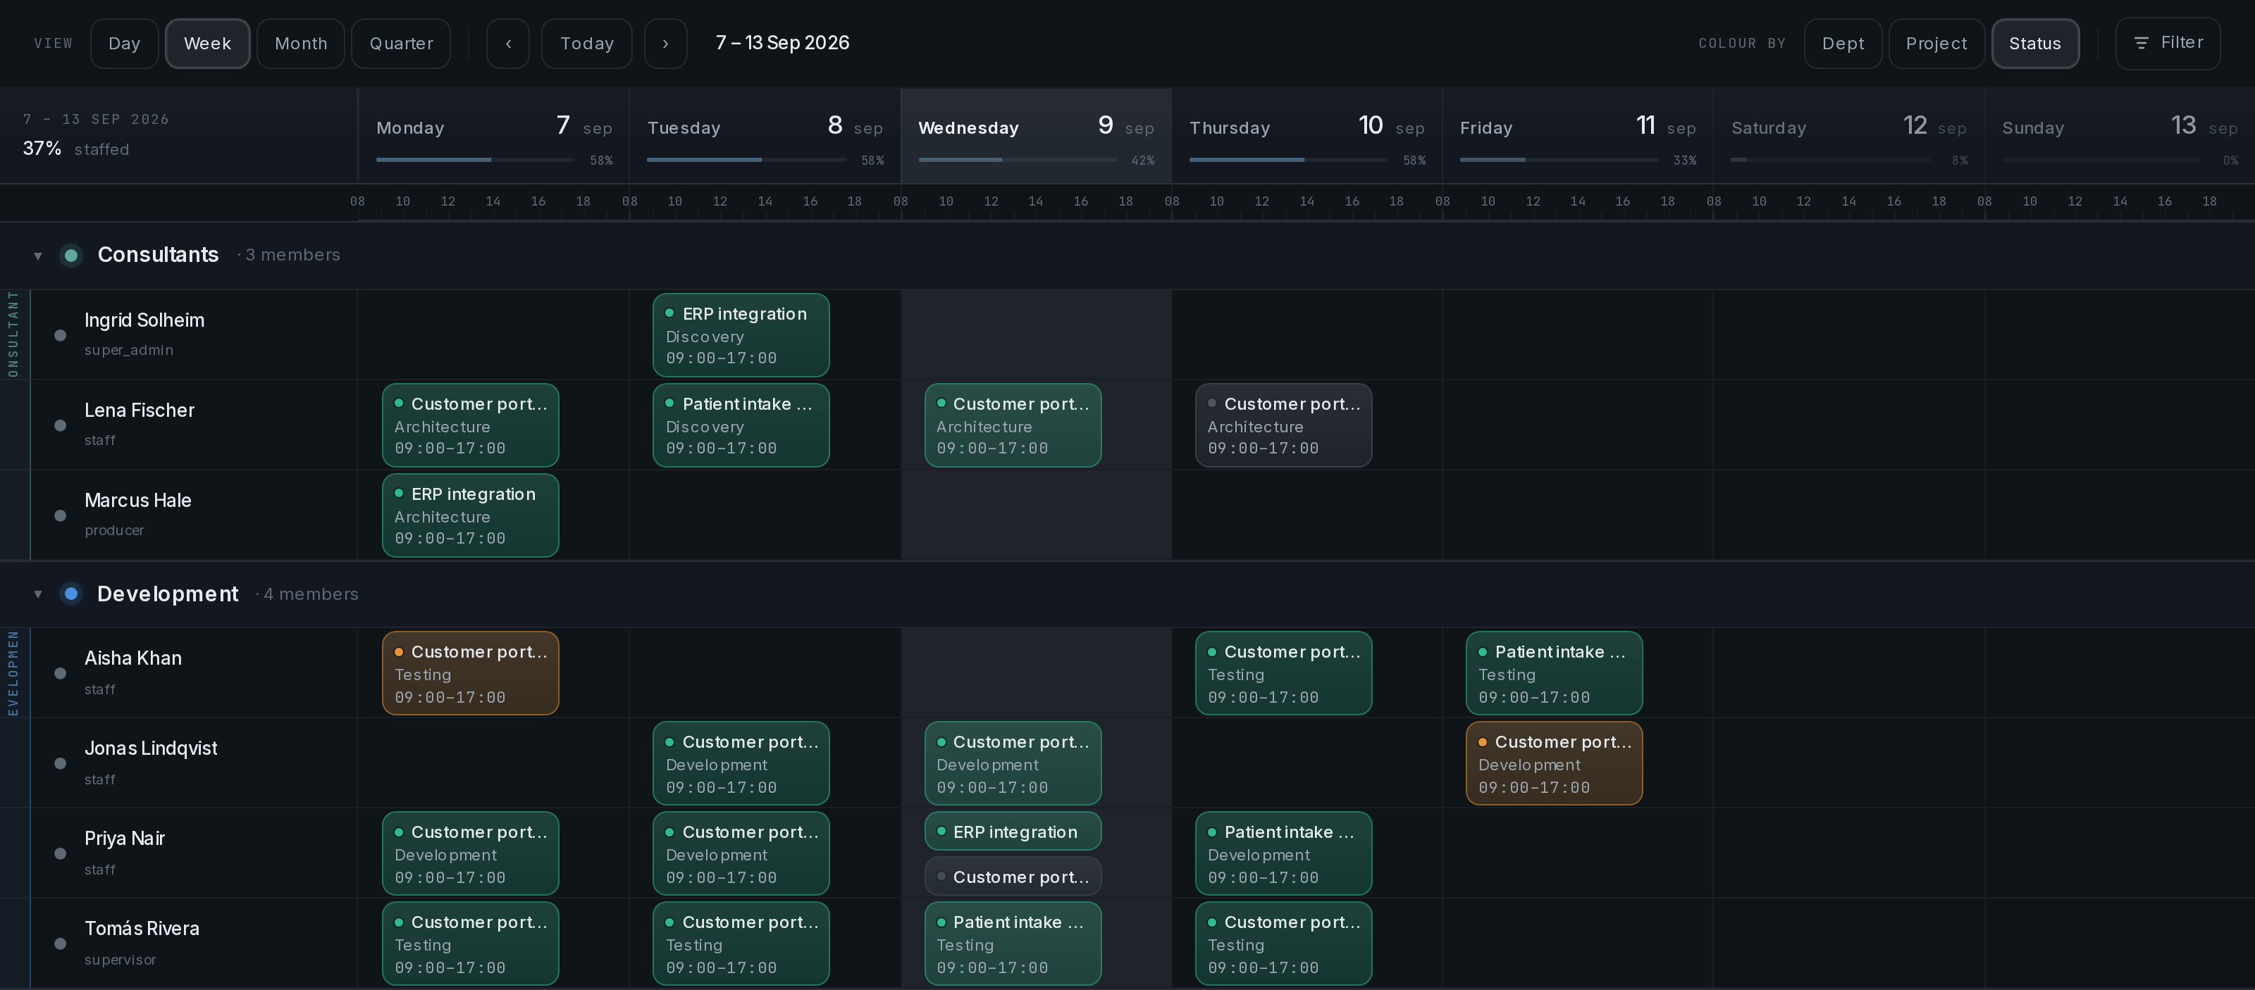Open Marcus Hale's Monday ERP integration shift
Image resolution: width=2255 pixels, height=990 pixels.
click(470, 515)
